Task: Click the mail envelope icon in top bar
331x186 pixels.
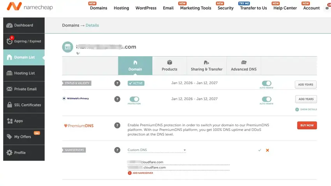Action: [327, 8]
